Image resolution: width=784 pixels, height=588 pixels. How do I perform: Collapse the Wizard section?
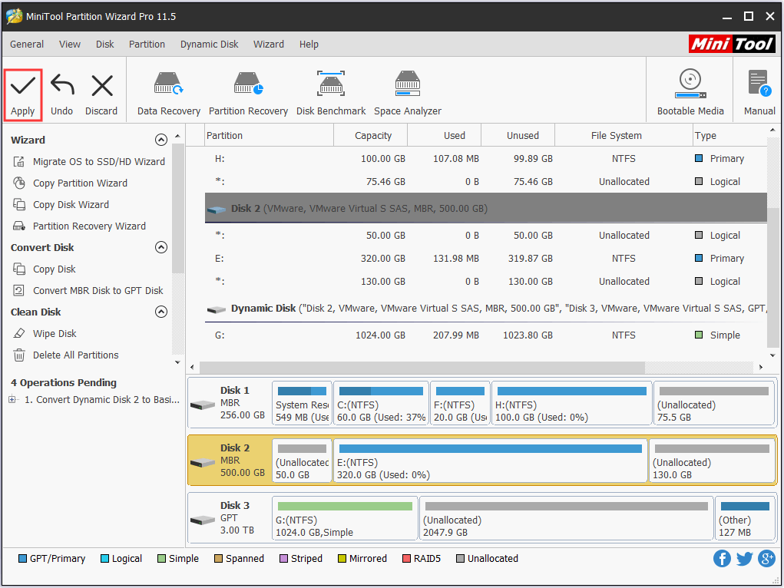(161, 140)
